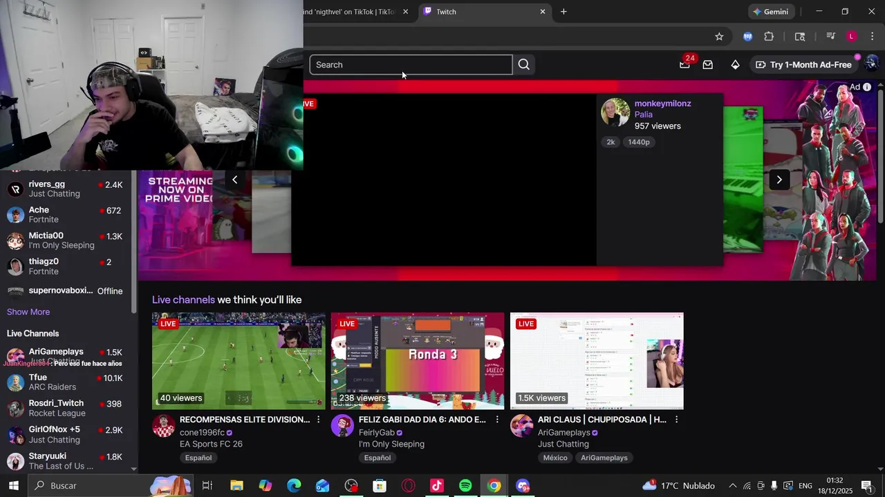Bookmark this page with the star icon
885x497 pixels.
tap(719, 37)
